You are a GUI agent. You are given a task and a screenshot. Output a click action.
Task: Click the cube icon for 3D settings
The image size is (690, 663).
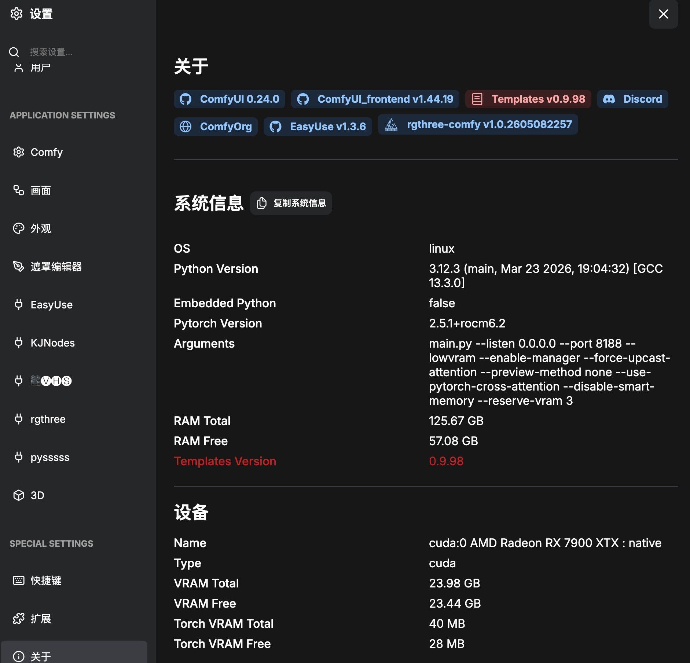click(18, 495)
